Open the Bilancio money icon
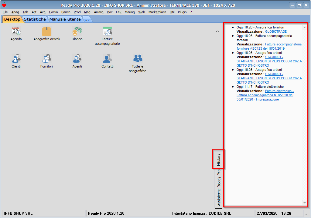The height and width of the screenshot is (218, 311). coord(77,31)
